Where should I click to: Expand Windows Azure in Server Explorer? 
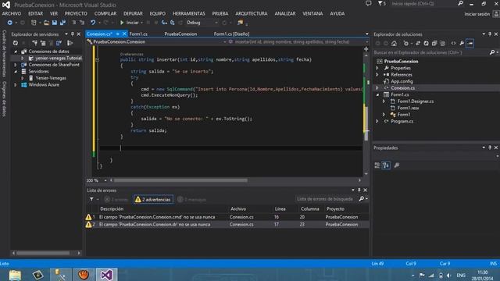[16, 85]
